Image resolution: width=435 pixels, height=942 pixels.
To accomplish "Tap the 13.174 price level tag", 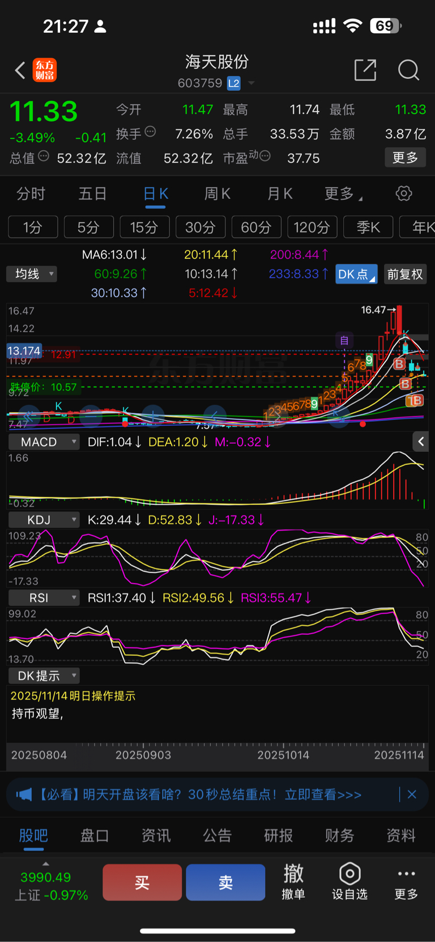I will 24,351.
